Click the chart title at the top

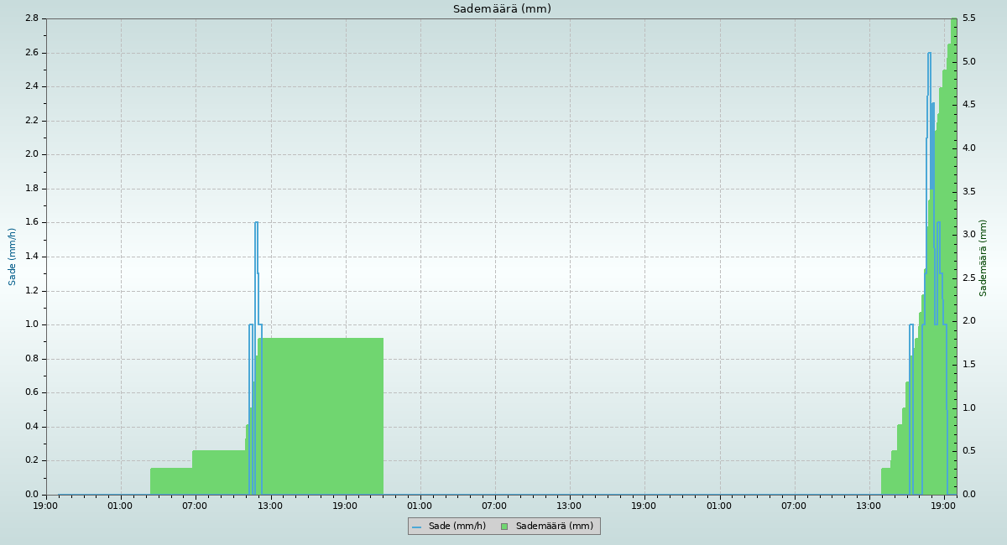502,9
